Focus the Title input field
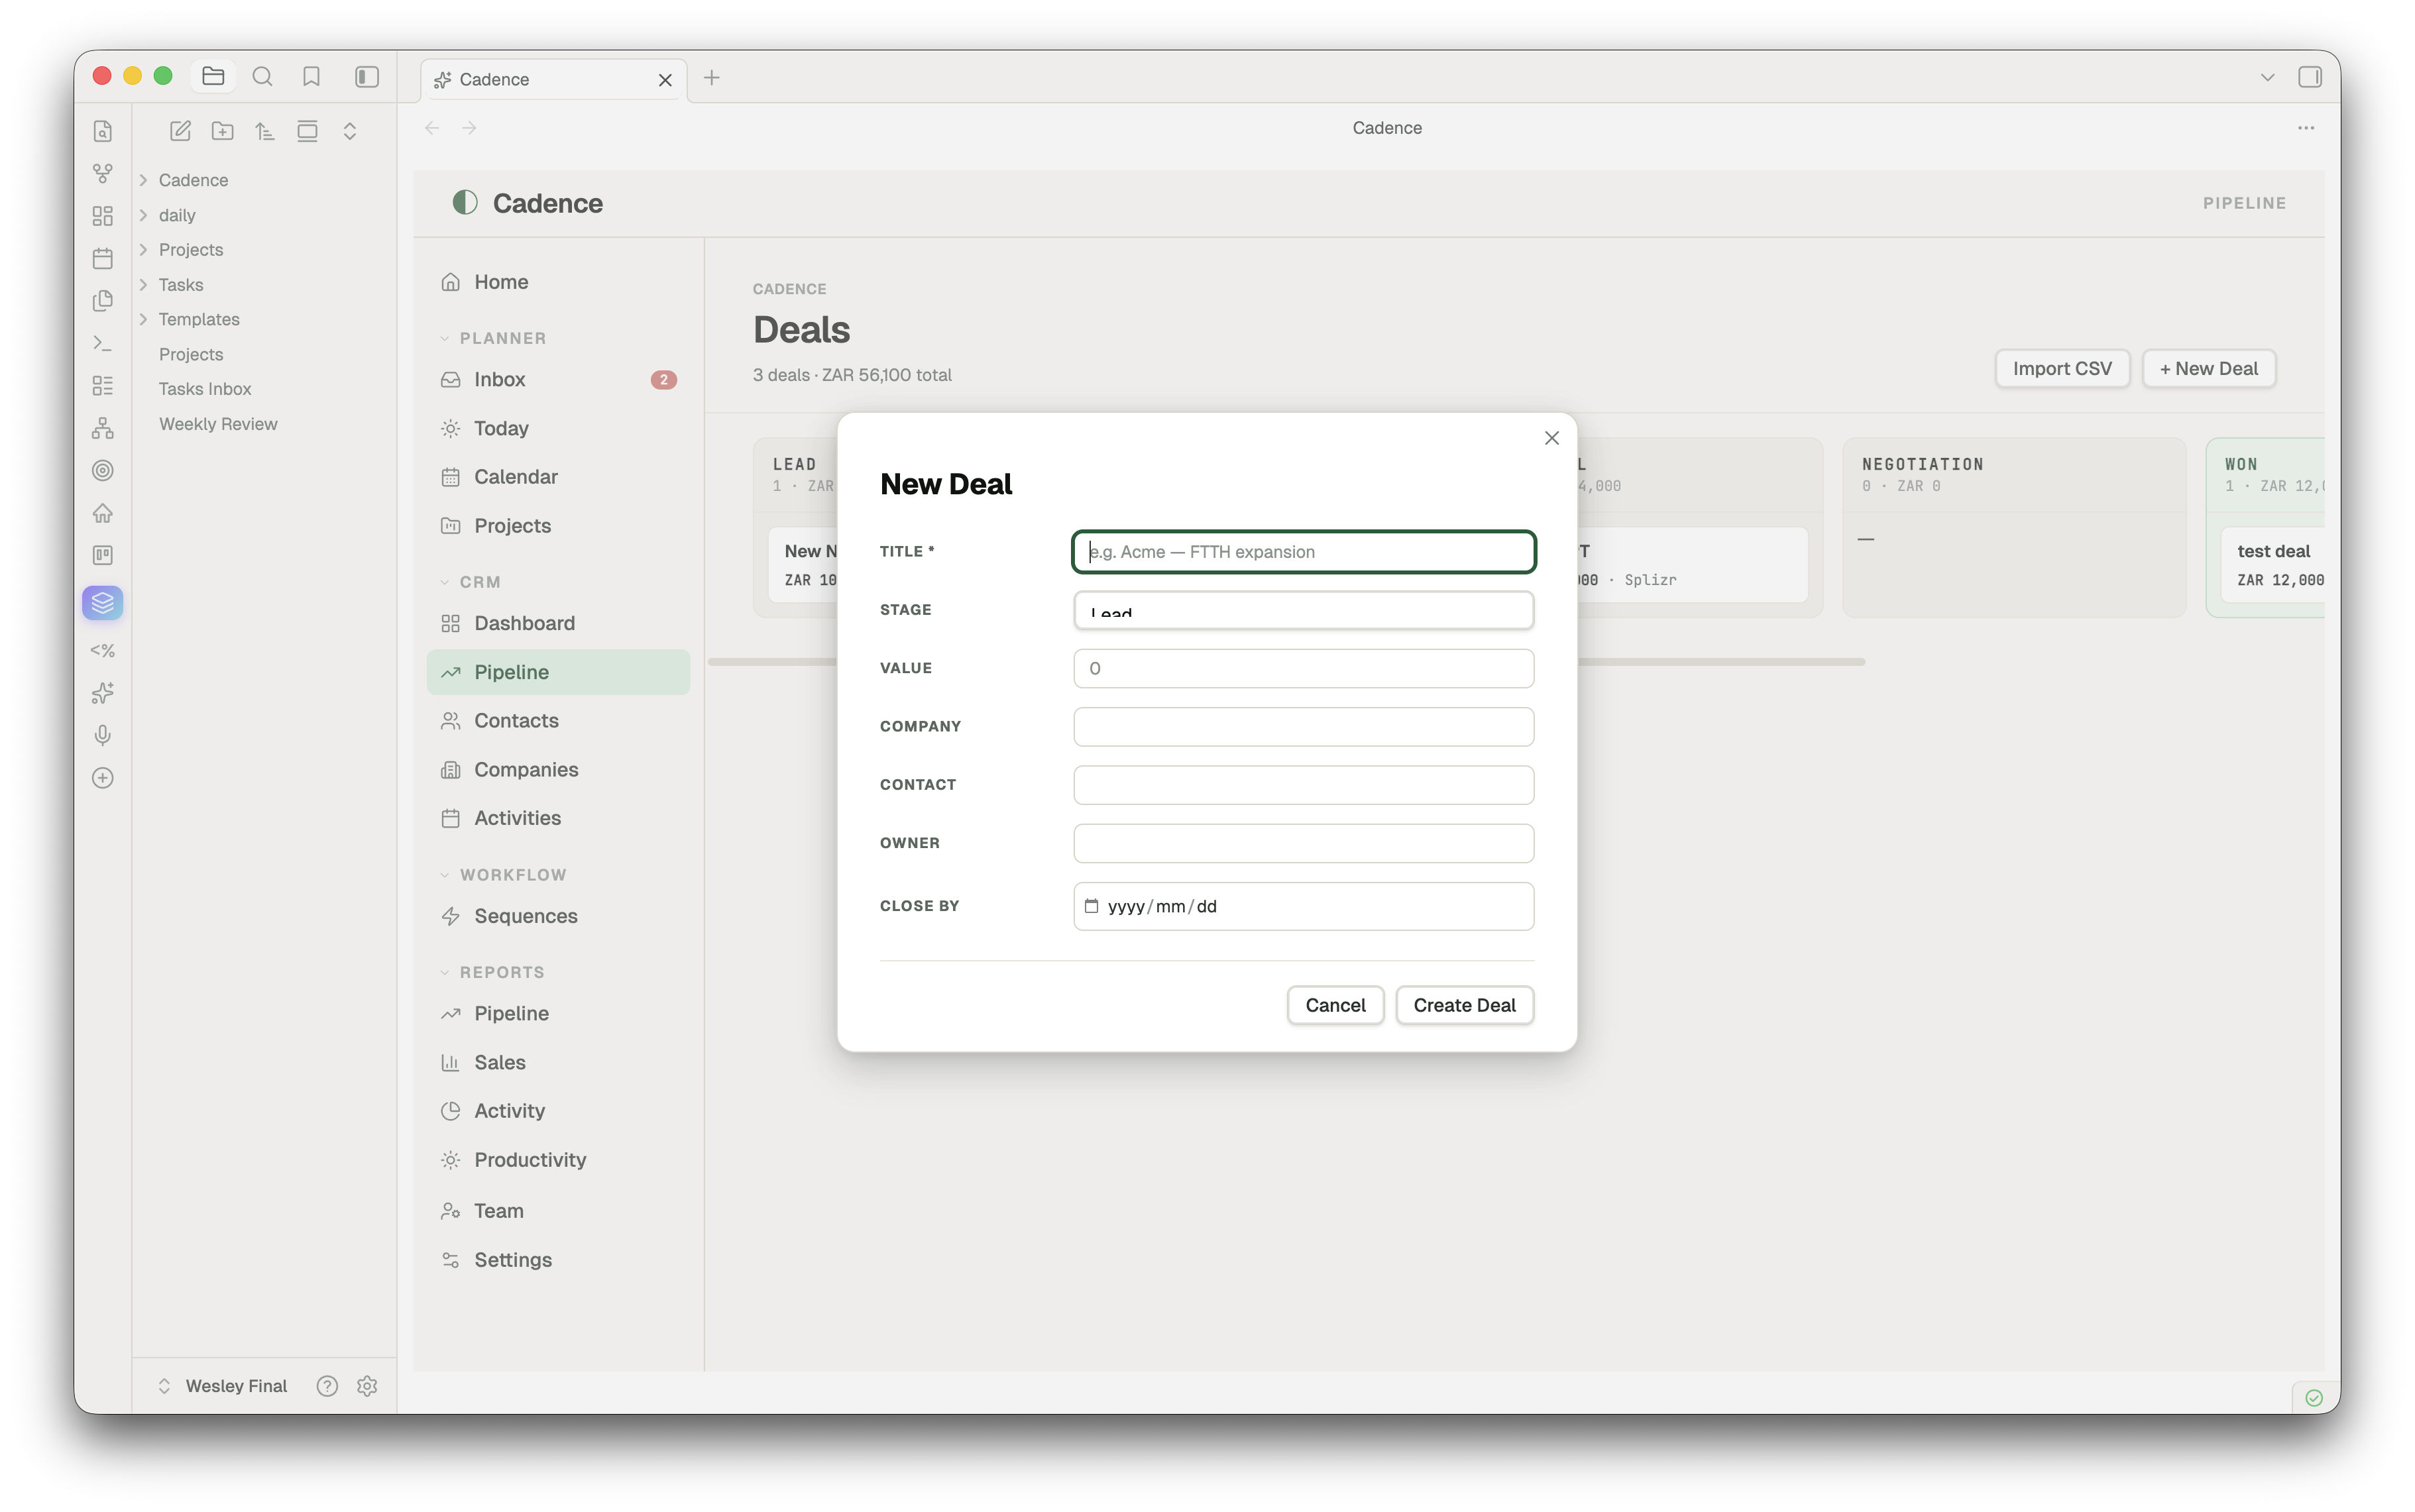Image resolution: width=2415 pixels, height=1512 pixels. click(x=1303, y=552)
